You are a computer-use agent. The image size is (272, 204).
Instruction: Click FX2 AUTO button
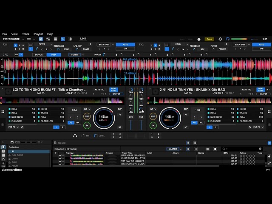[x=261, y=45]
